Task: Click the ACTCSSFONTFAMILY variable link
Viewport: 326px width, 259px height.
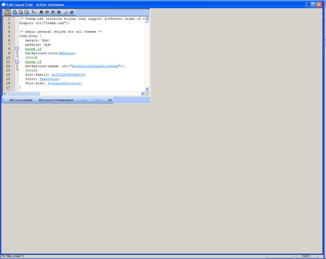Action: pos(68,75)
